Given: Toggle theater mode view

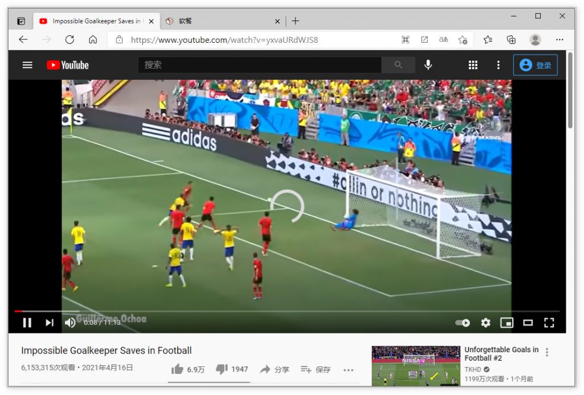Looking at the screenshot, I should click(x=528, y=323).
